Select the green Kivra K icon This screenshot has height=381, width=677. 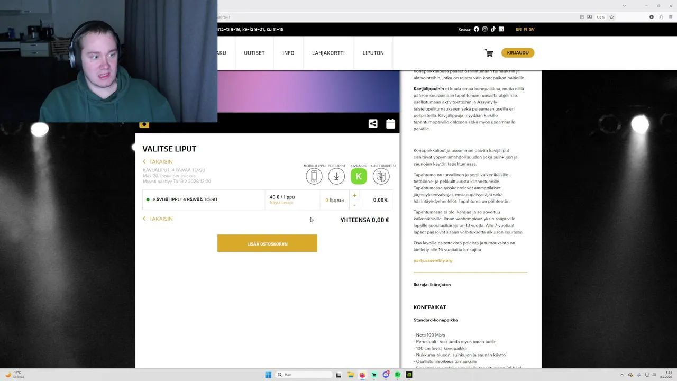point(359,176)
